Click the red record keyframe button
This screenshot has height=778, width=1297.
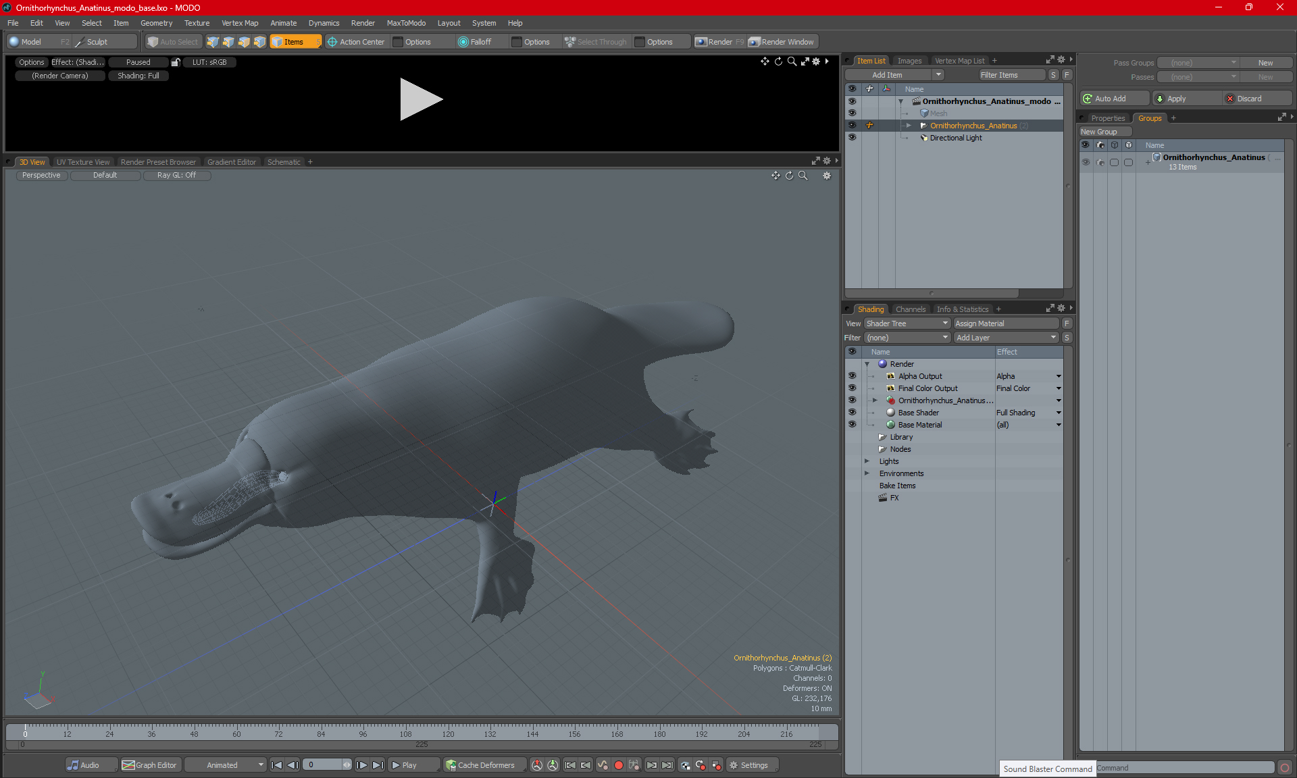coord(618,765)
